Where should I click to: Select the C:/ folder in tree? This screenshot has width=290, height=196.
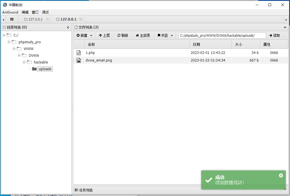pos(16,35)
